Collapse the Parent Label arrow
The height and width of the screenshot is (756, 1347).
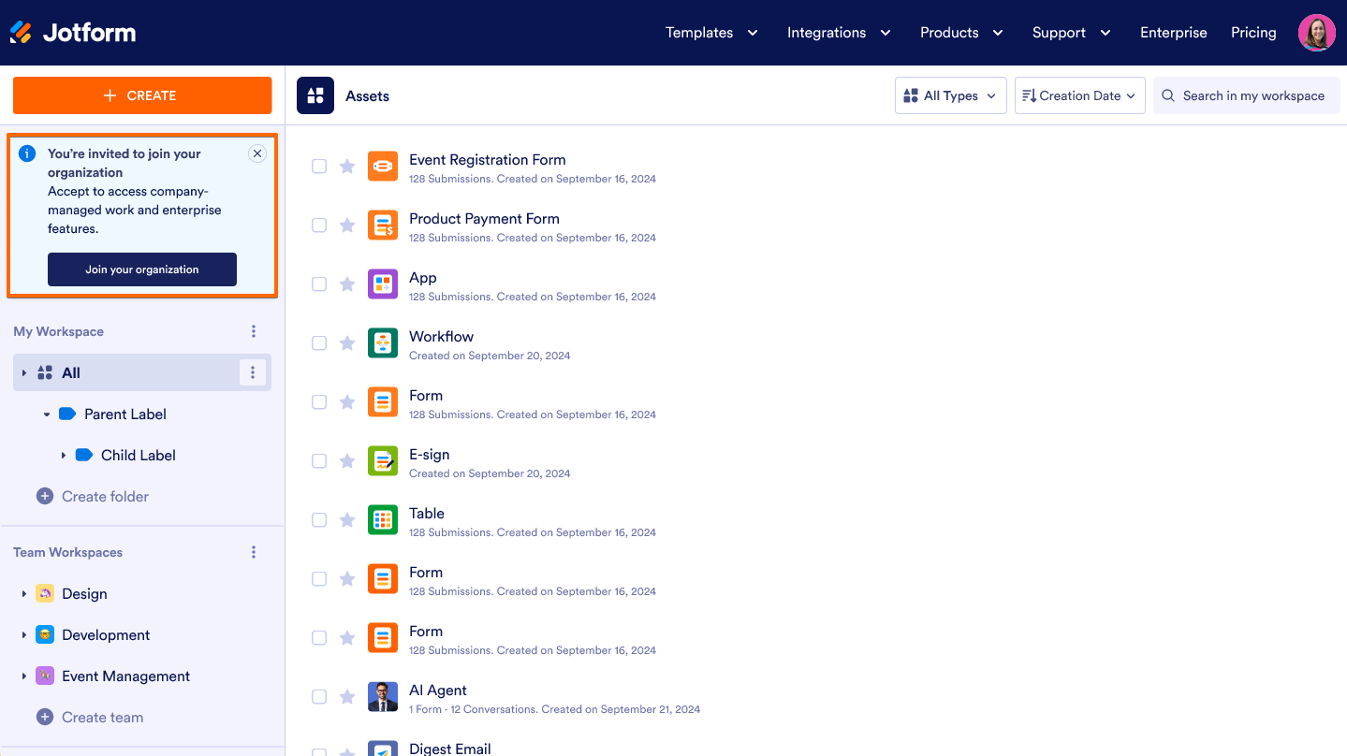[x=47, y=414]
